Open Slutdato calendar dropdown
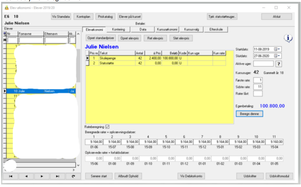Screen dimensions: 301x187 point(277,56)
